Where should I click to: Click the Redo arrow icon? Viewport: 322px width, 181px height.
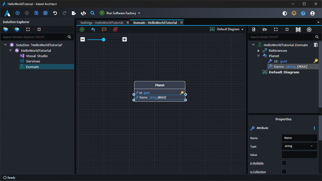pyautogui.click(x=64, y=13)
